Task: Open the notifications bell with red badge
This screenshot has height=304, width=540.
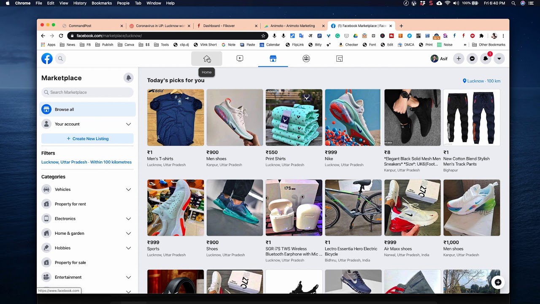Action: pos(486,59)
